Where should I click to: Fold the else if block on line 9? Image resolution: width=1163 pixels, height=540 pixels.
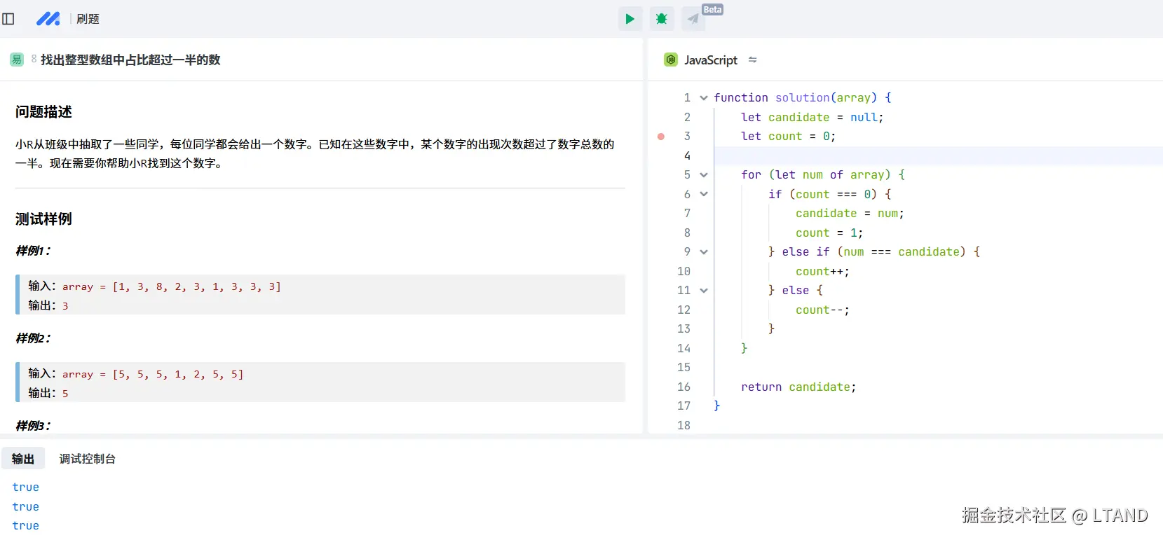pyautogui.click(x=704, y=252)
